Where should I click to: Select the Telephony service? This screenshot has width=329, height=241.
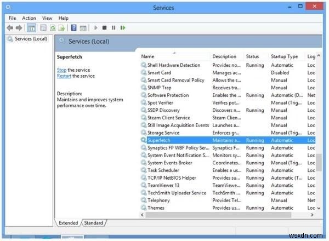point(228,200)
